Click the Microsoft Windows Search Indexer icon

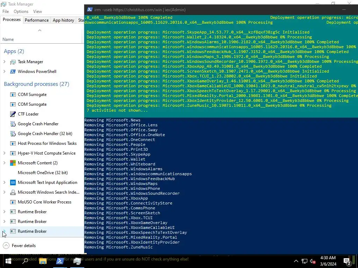point(13,192)
